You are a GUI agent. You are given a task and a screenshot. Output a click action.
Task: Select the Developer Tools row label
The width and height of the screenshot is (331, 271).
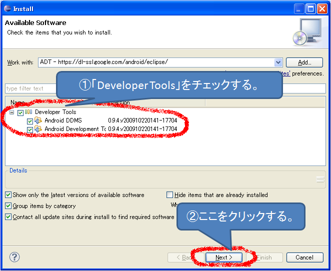tap(55, 112)
